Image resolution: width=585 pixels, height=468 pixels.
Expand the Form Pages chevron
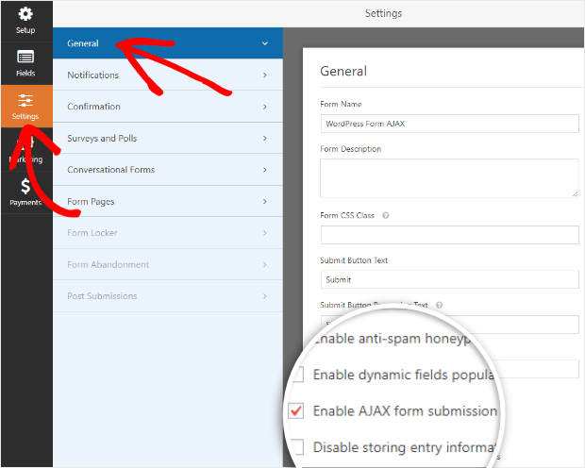tap(265, 201)
